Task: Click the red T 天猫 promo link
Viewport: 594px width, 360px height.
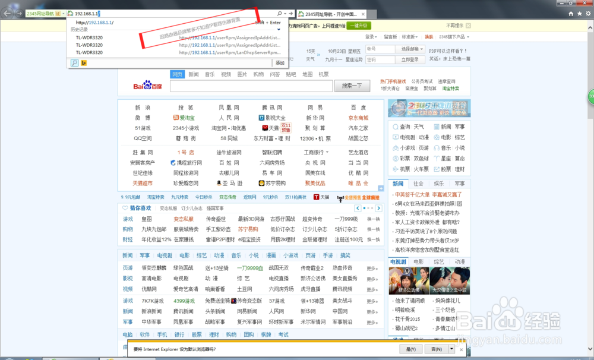Action: click(x=321, y=197)
